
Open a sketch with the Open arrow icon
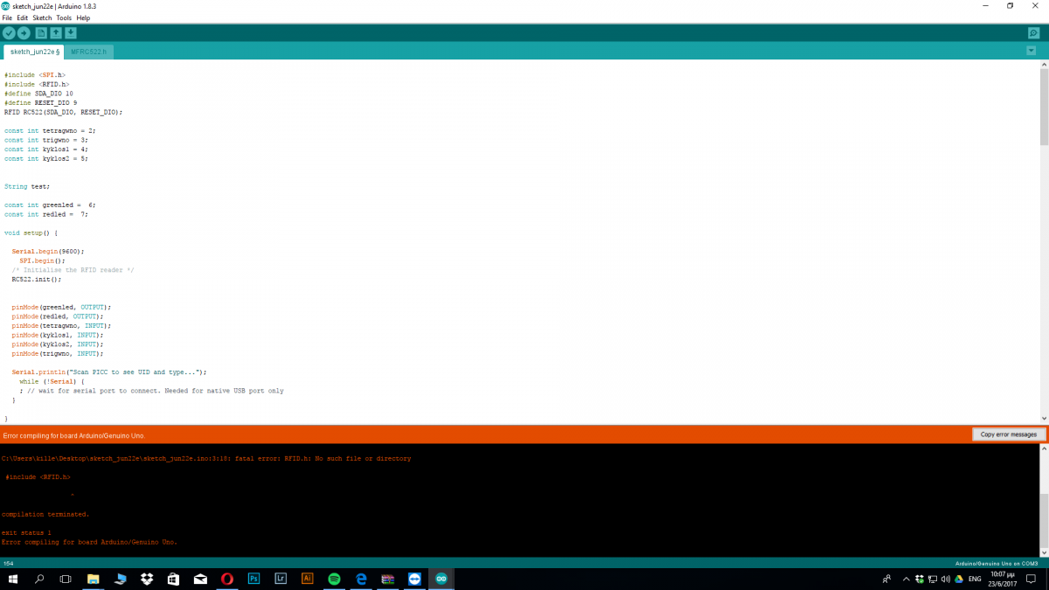point(56,33)
